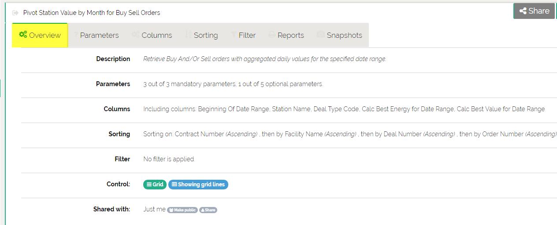The image size is (557, 225).
Task: Click the question mark icon on Parameters tab
Action: 76,35
